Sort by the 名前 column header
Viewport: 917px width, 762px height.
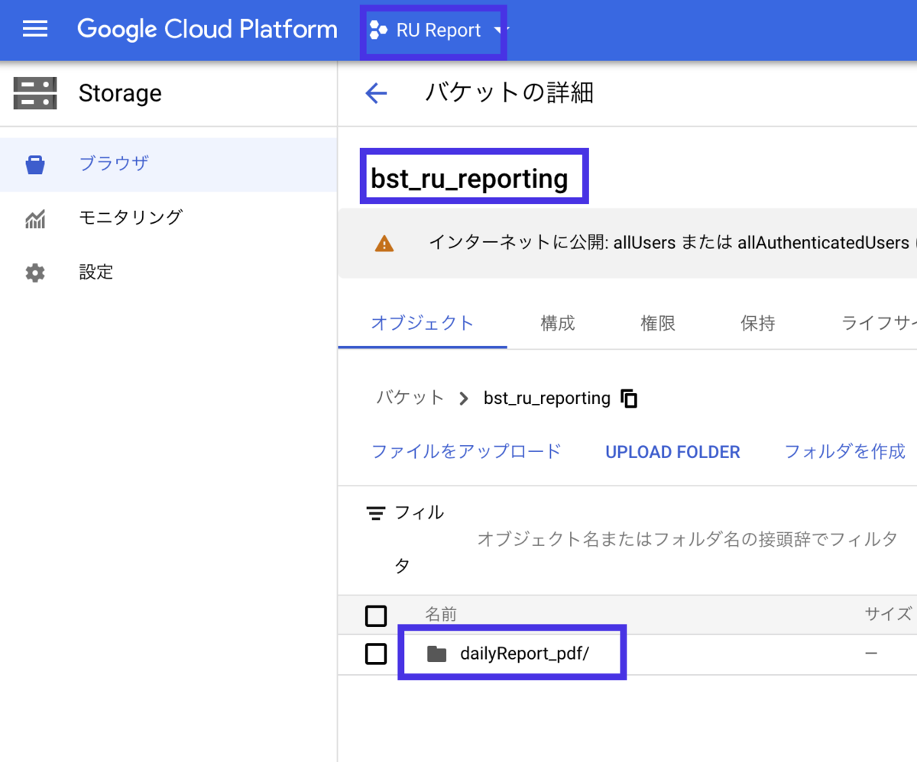coord(441,615)
